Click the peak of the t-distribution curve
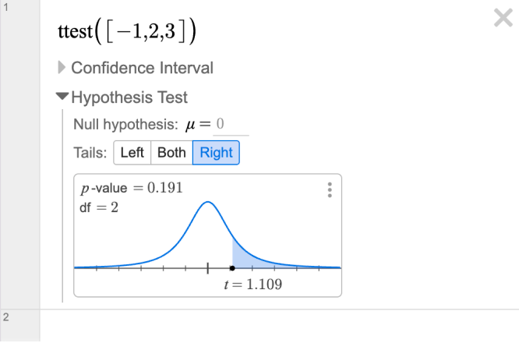The width and height of the screenshot is (519, 343). (207, 202)
